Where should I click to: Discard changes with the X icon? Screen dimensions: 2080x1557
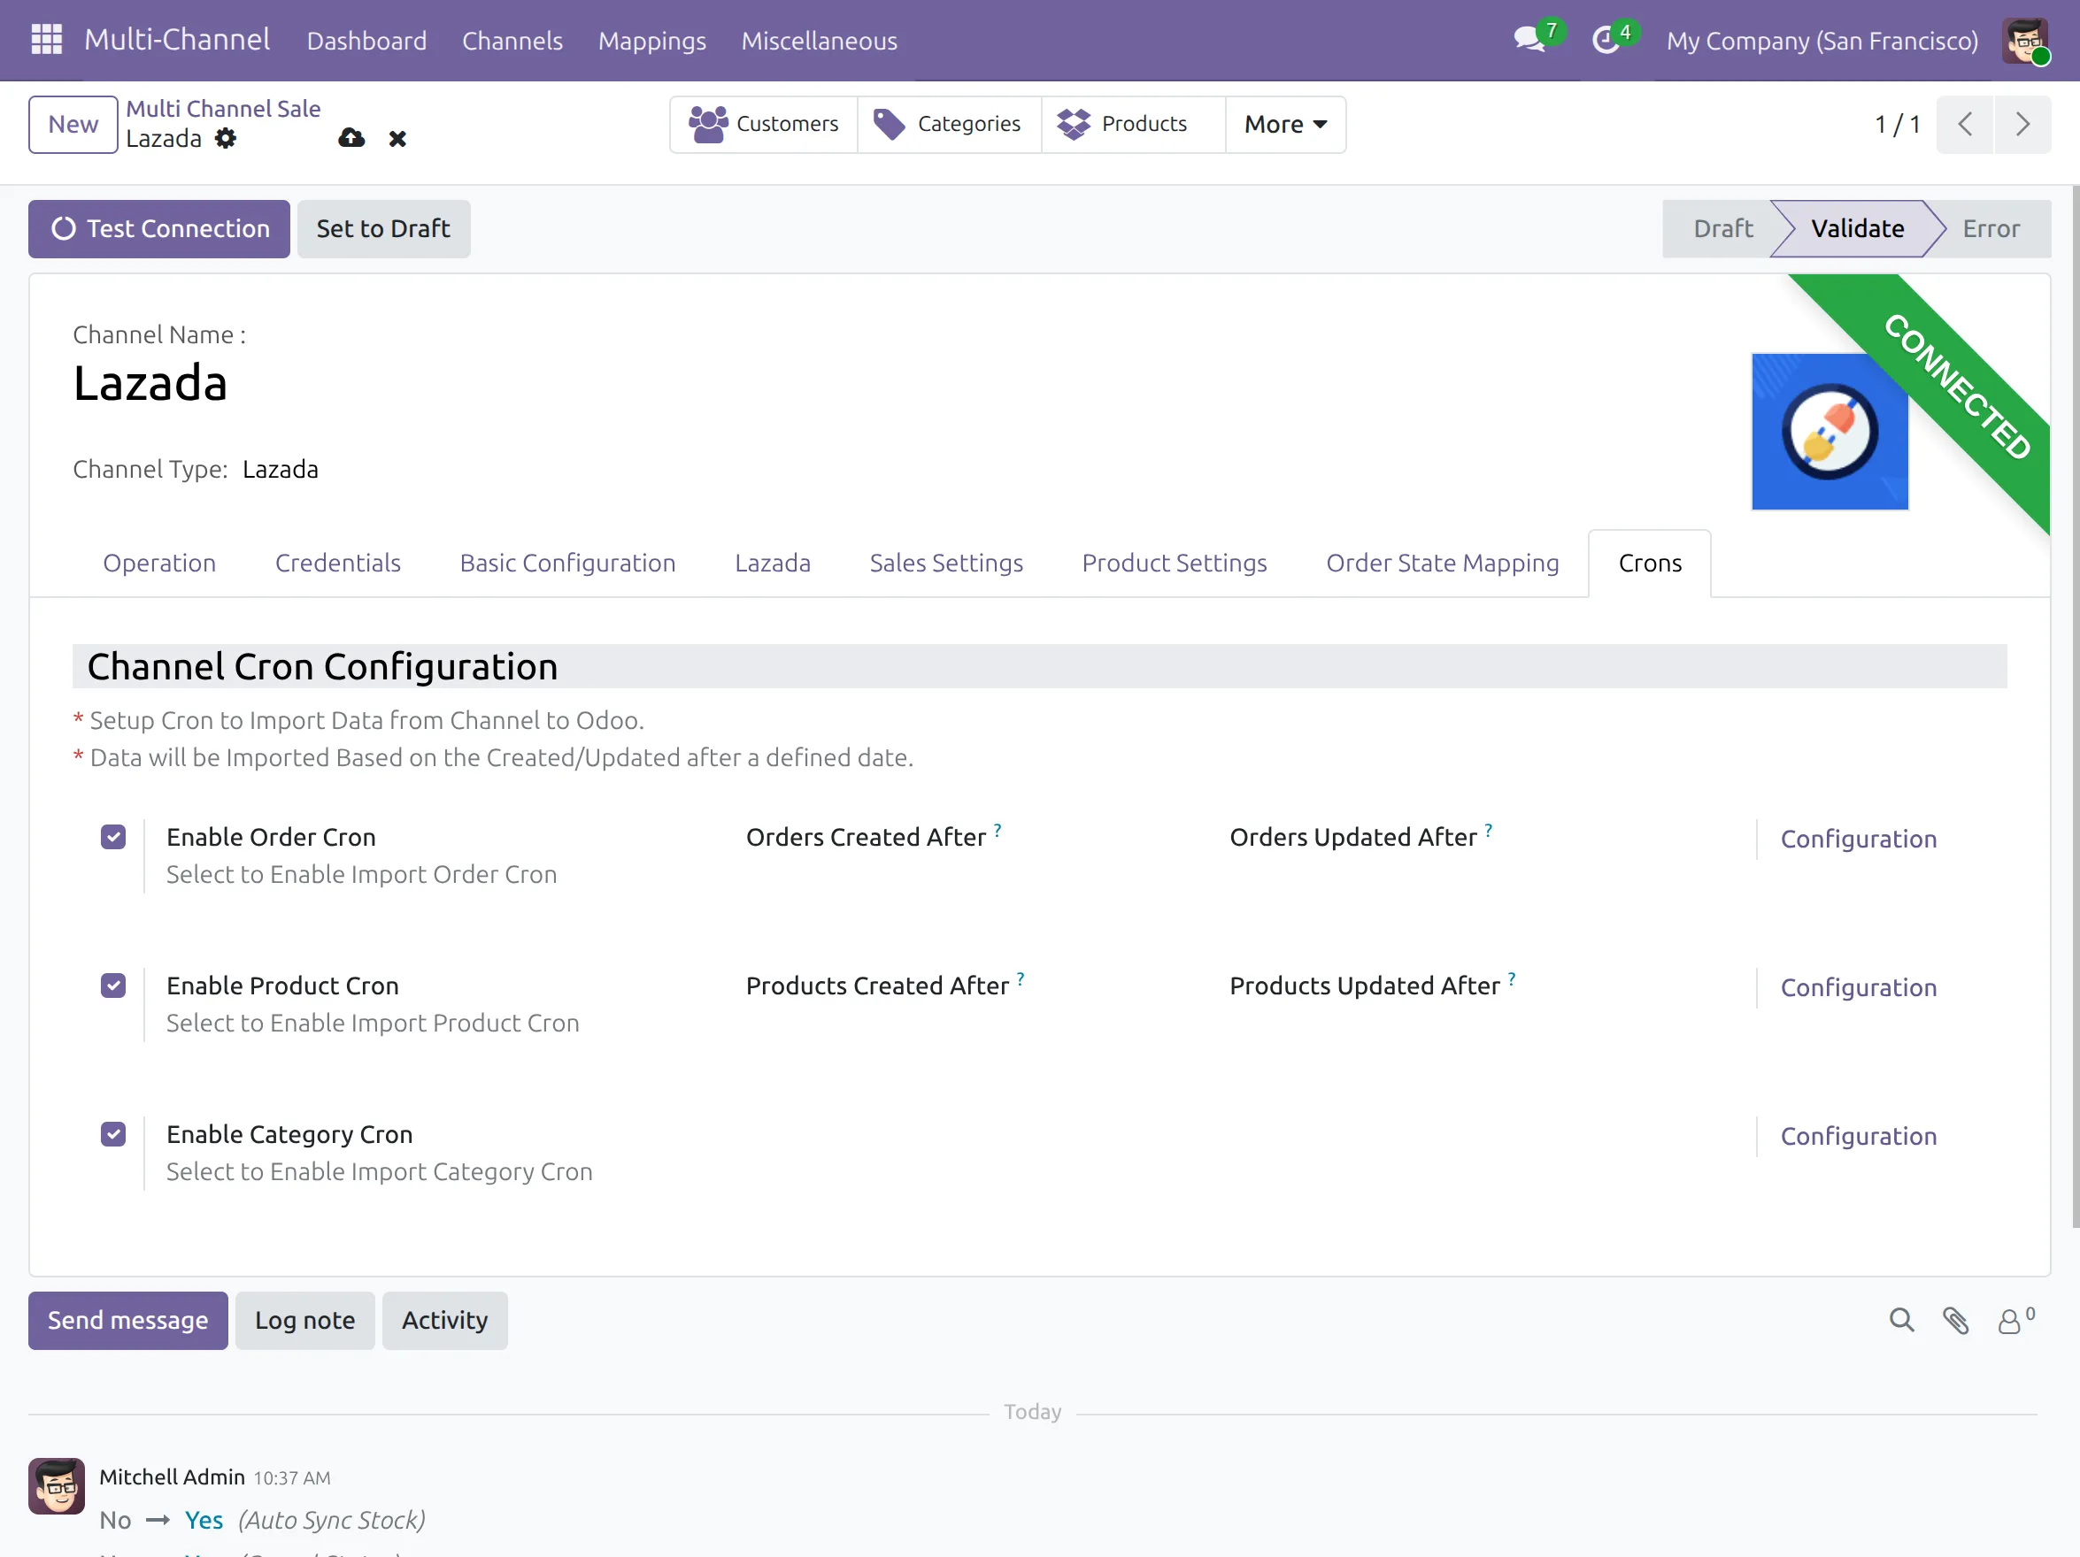(x=397, y=139)
